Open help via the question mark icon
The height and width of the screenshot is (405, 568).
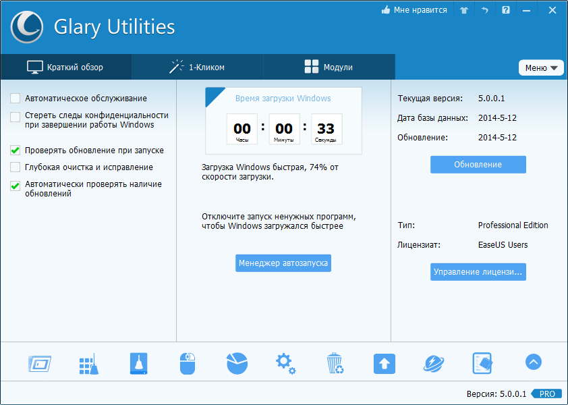[x=506, y=10]
